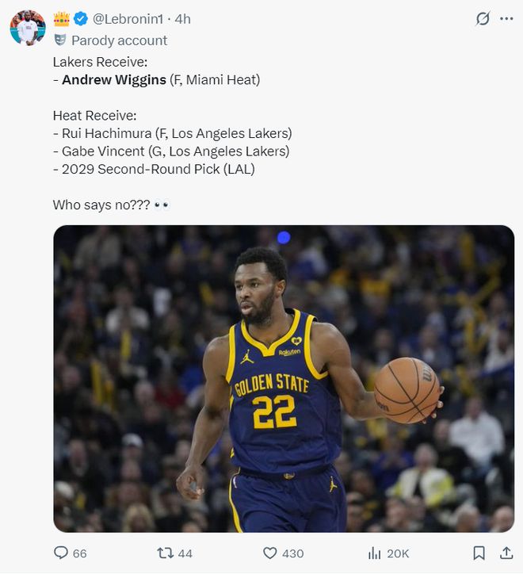The image size is (523, 574).
Task: Click the blue verified checkmark badge
Action: click(x=81, y=19)
